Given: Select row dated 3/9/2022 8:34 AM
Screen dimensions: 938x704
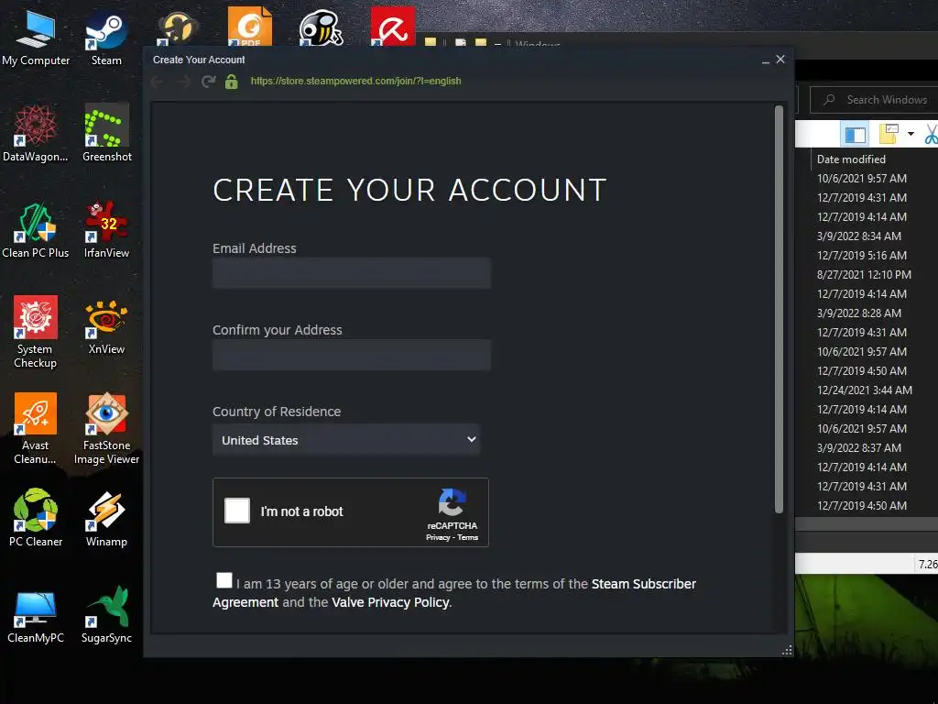Looking at the screenshot, I should pyautogui.click(x=859, y=236).
